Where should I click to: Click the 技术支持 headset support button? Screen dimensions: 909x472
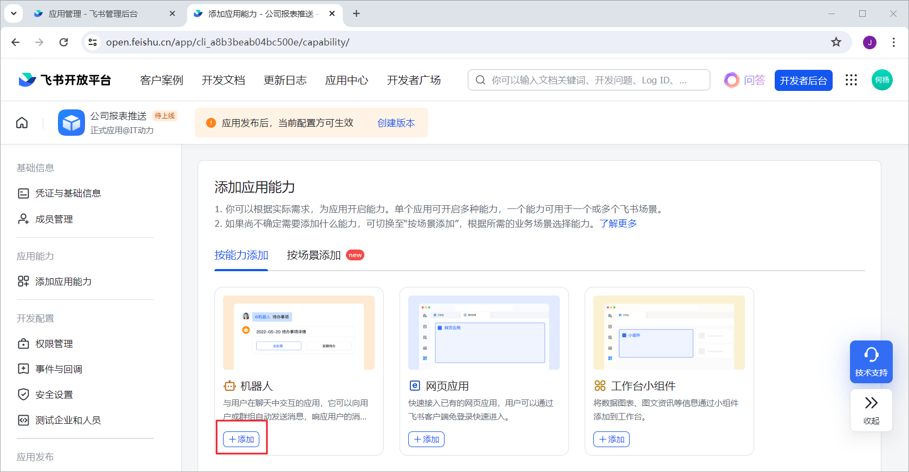tap(871, 361)
